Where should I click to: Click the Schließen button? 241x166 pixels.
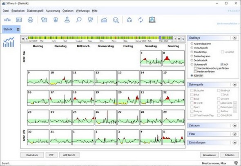[x=230, y=155]
